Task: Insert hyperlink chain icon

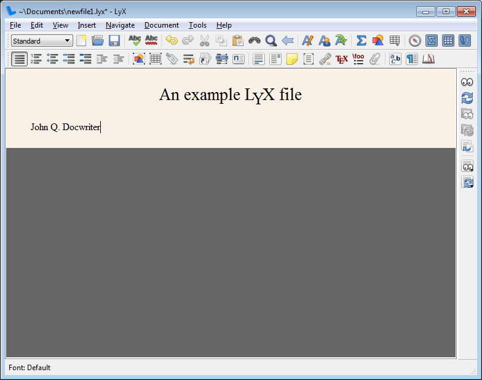Action: click(325, 59)
